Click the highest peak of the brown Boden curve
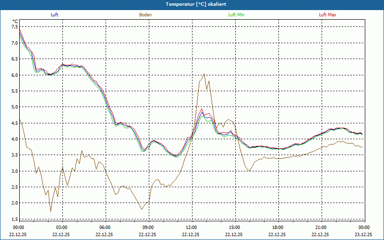Viewport: 384px width, 240px height. pyautogui.click(x=204, y=74)
